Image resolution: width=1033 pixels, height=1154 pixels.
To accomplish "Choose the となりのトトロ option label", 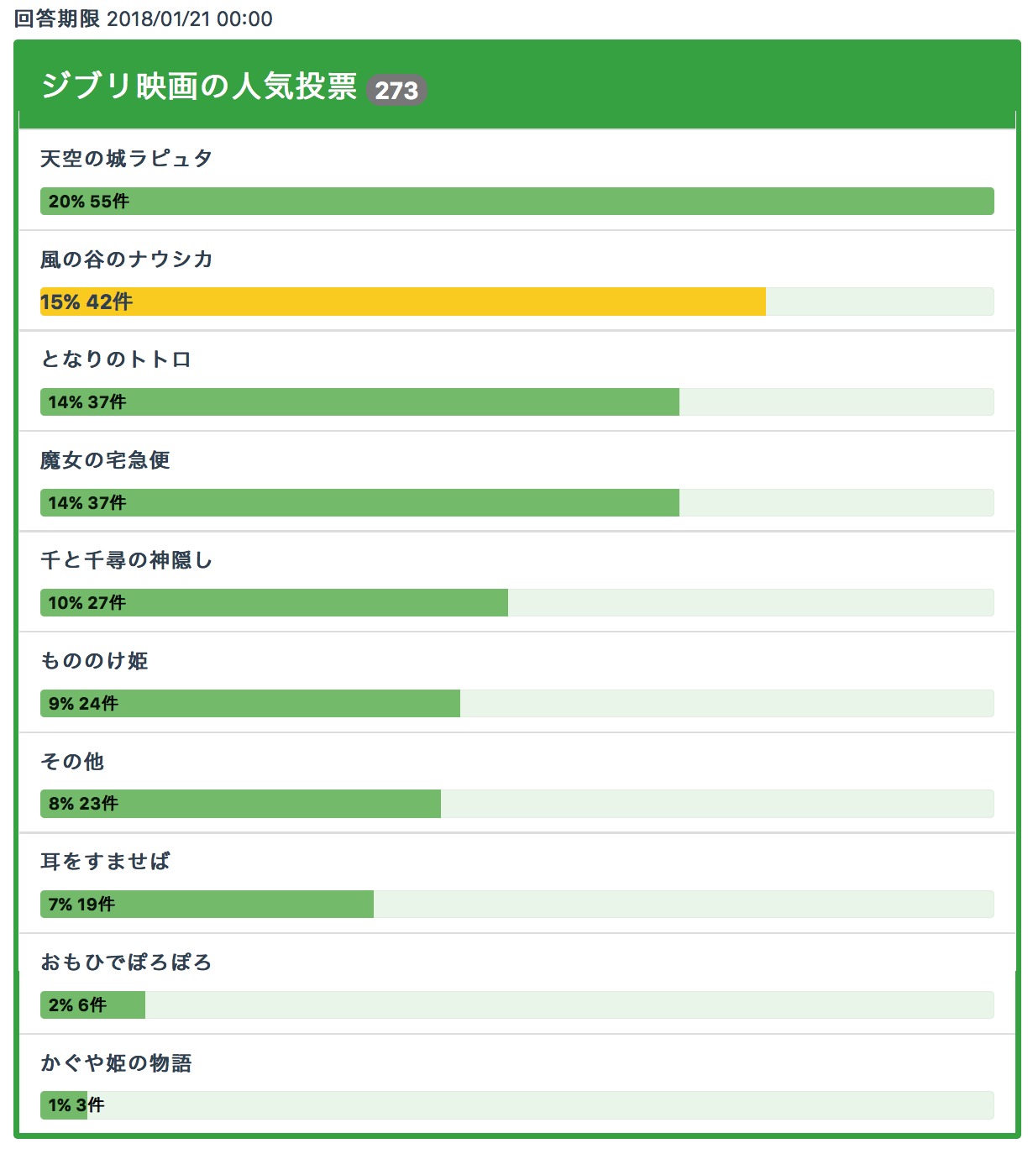I will (x=116, y=359).
